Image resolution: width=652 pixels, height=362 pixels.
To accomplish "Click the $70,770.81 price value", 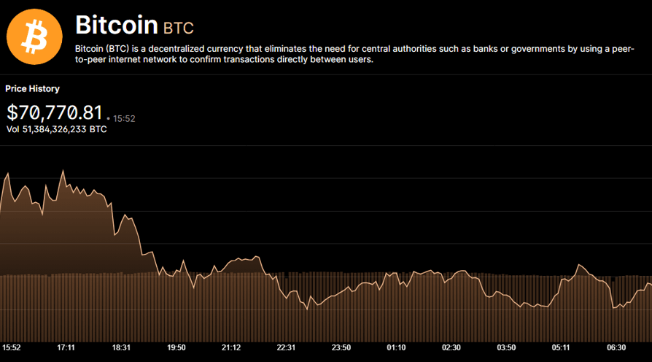I will point(55,113).
